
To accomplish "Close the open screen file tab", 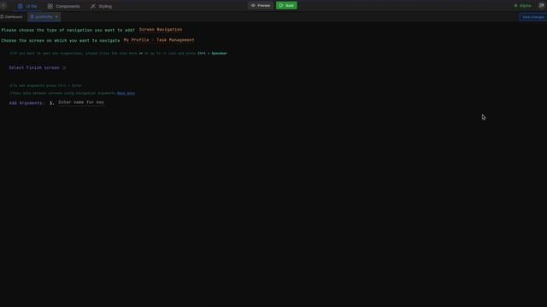I will (x=57, y=17).
